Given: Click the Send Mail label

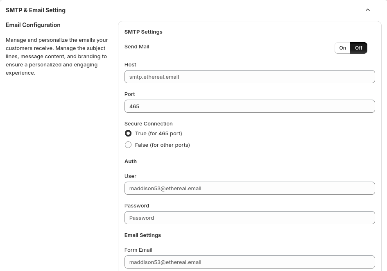Looking at the screenshot, I should pyautogui.click(x=137, y=47).
